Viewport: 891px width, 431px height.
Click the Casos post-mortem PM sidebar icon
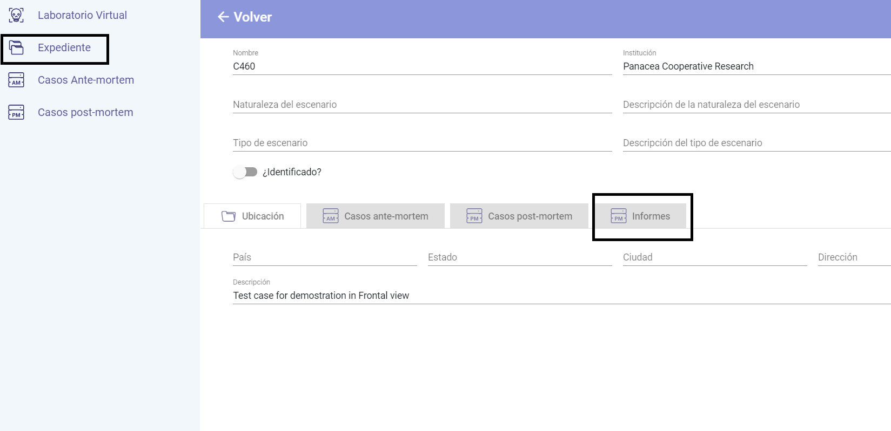[16, 112]
